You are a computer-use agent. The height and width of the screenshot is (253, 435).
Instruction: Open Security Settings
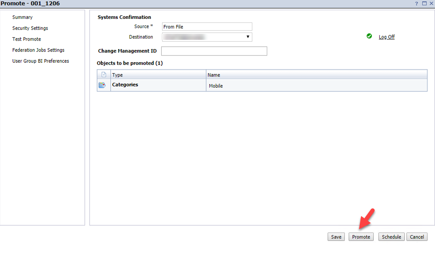30,28
